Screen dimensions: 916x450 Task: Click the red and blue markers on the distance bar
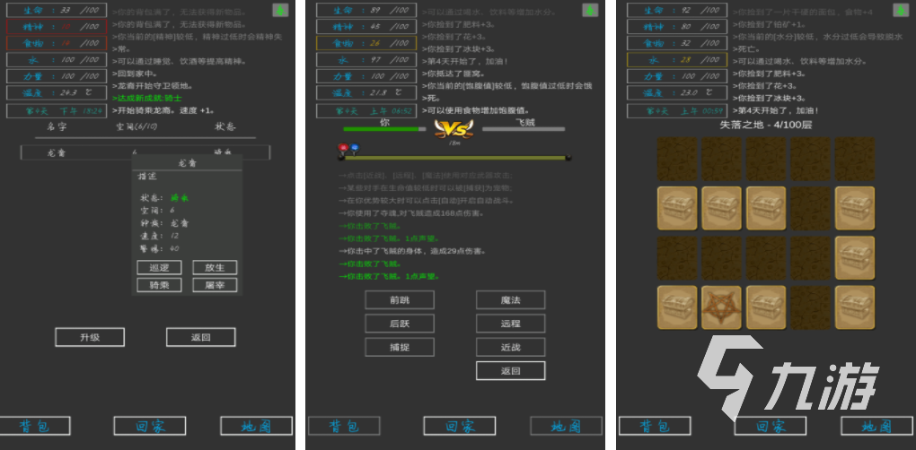pos(348,148)
